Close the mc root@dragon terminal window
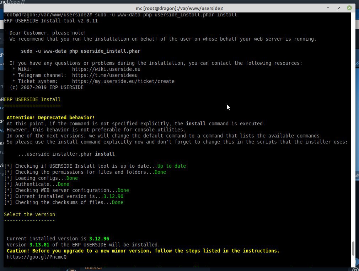Screen dimensions: 359x271 coord(349,8)
